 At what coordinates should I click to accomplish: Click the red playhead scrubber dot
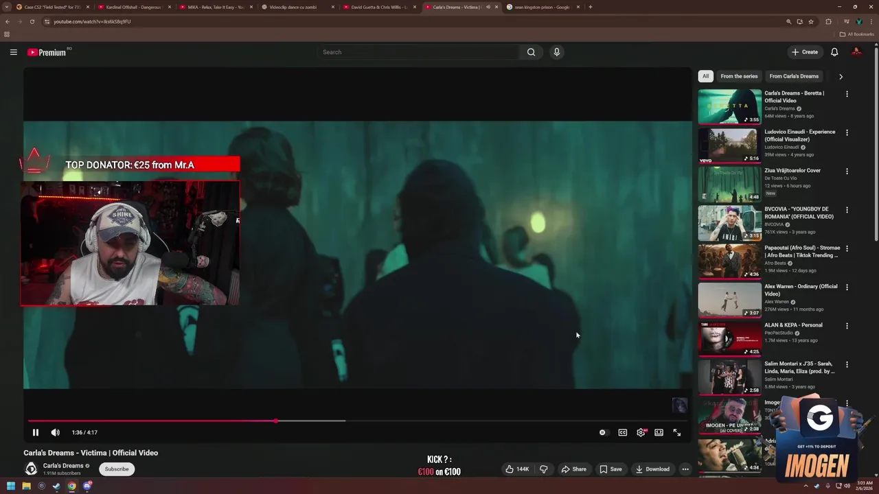[276, 421]
